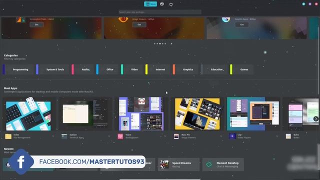320x180 pixels.
Task: Open the Vvave app screenshot thumbnail
Action: click(141, 114)
